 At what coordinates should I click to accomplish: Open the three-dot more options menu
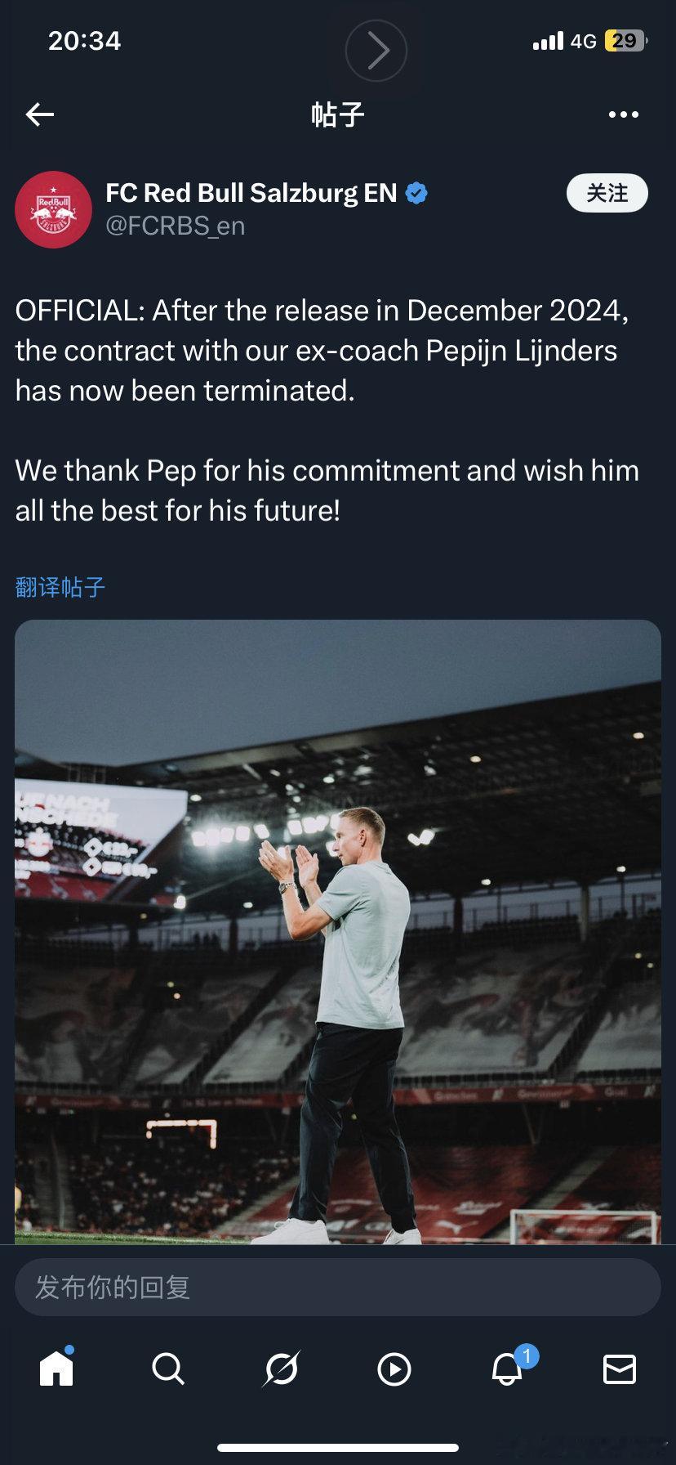click(x=624, y=114)
